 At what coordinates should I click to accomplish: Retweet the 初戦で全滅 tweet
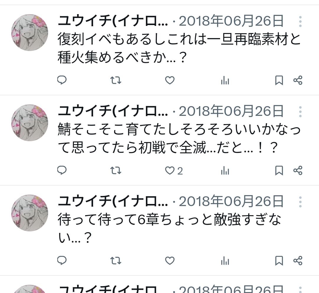(x=116, y=170)
